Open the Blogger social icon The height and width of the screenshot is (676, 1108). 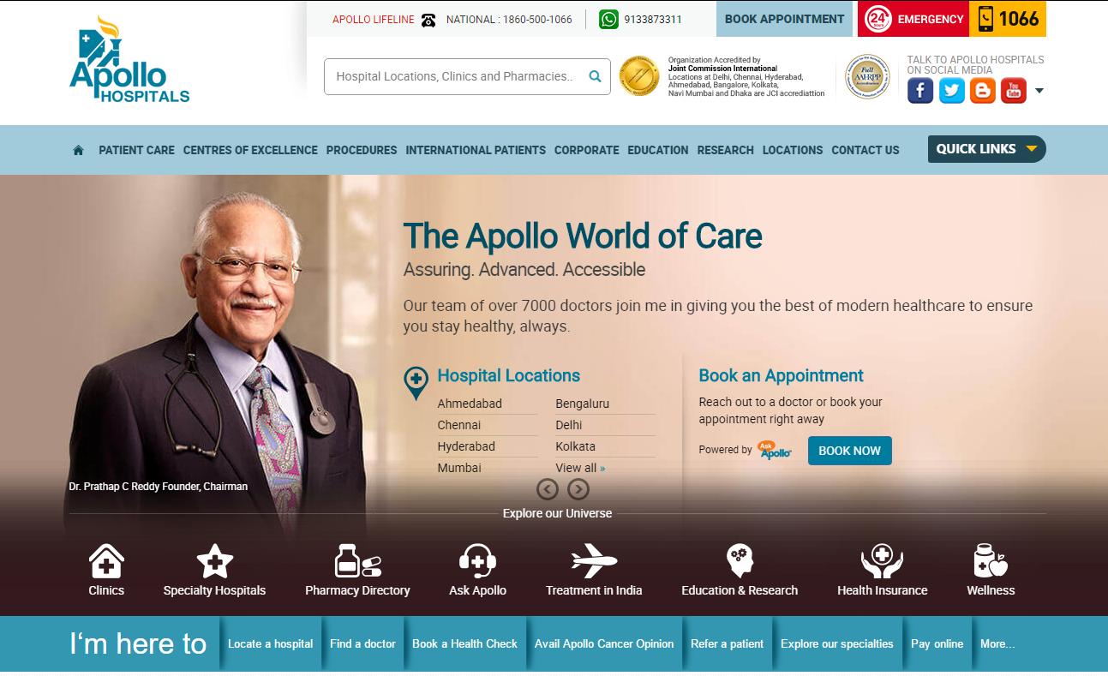pos(983,91)
